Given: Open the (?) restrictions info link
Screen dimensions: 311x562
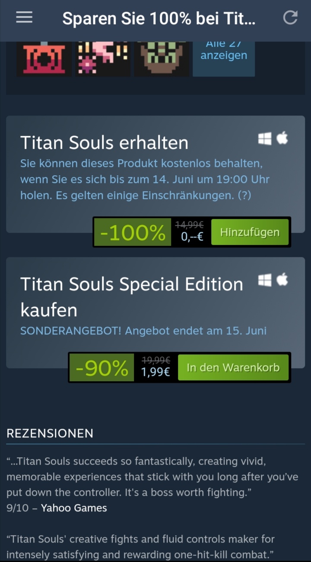Looking at the screenshot, I should pyautogui.click(x=244, y=196).
